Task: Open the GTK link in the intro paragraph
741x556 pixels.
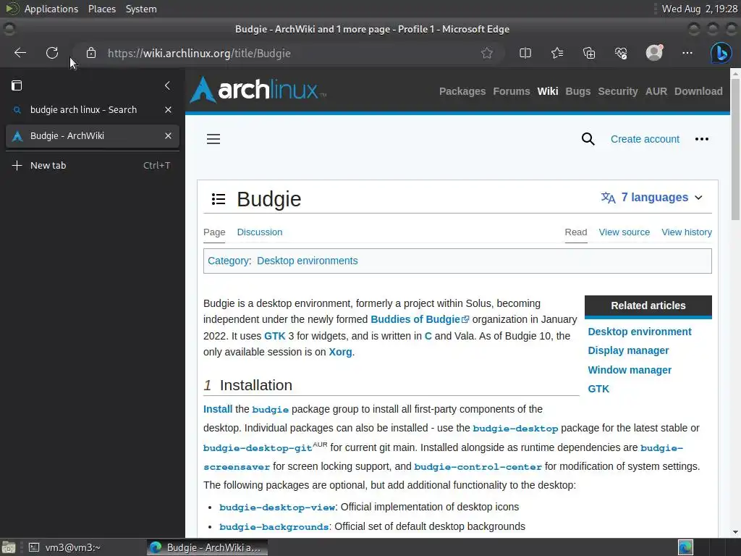Action: (274, 336)
